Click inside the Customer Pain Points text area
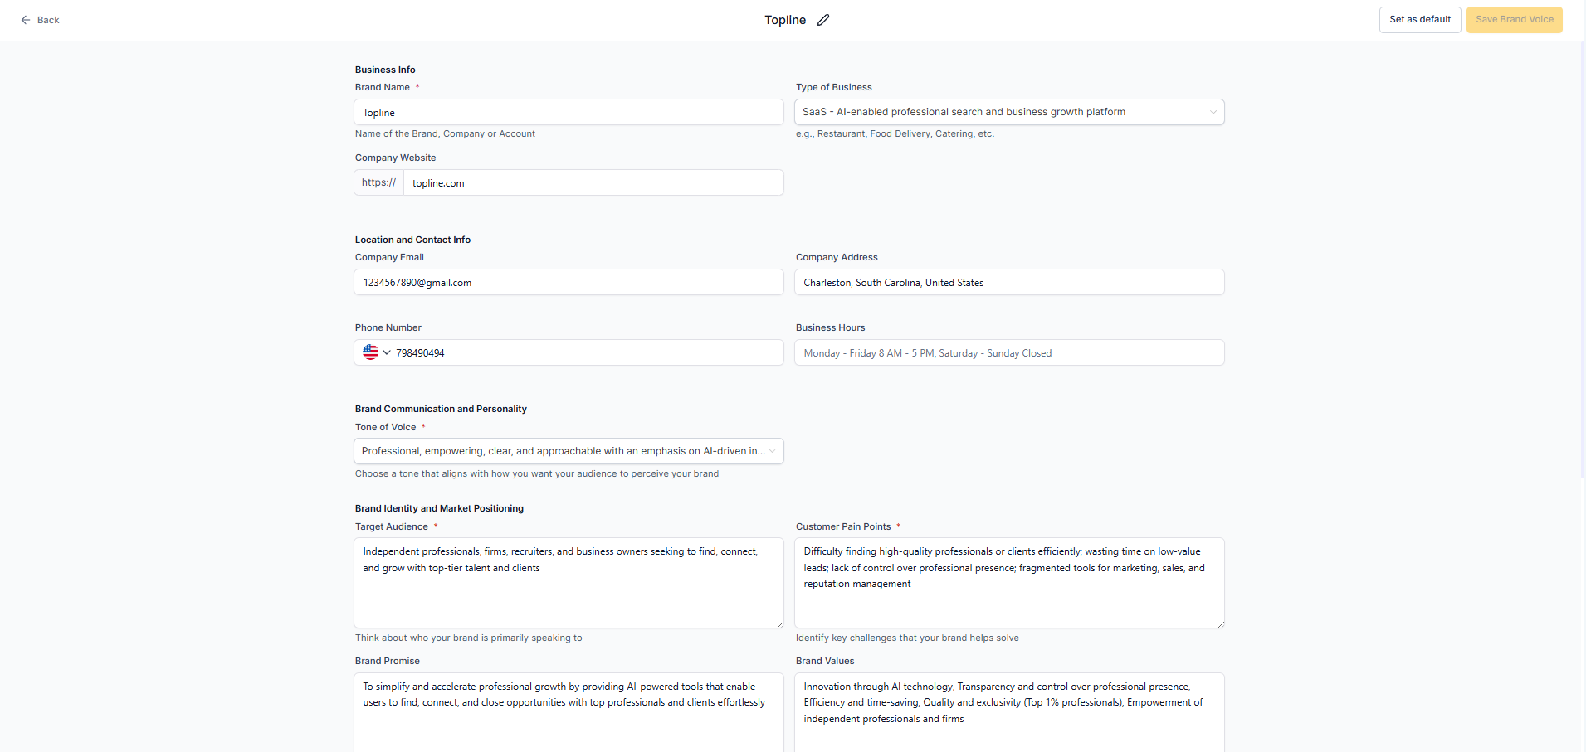1586x752 pixels. click(x=1009, y=583)
